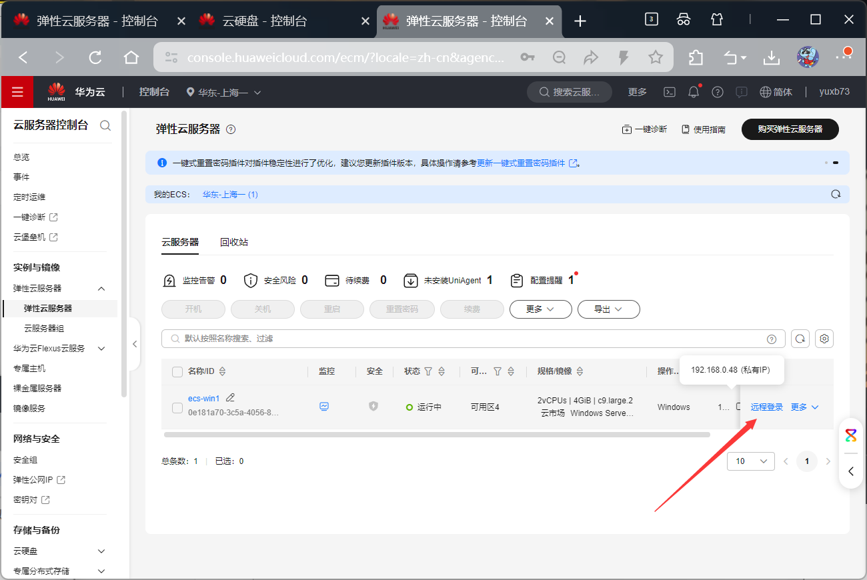The height and width of the screenshot is (580, 867).
Task: Filter the 状态 column
Action: tap(428, 371)
